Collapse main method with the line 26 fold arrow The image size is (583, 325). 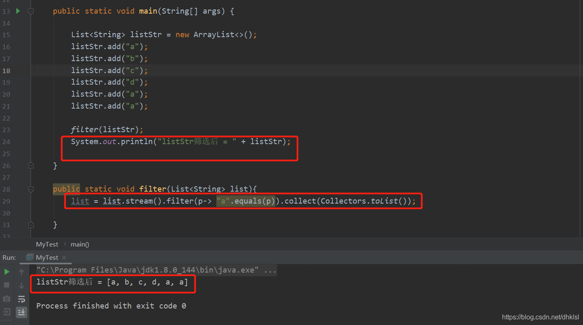point(31,165)
